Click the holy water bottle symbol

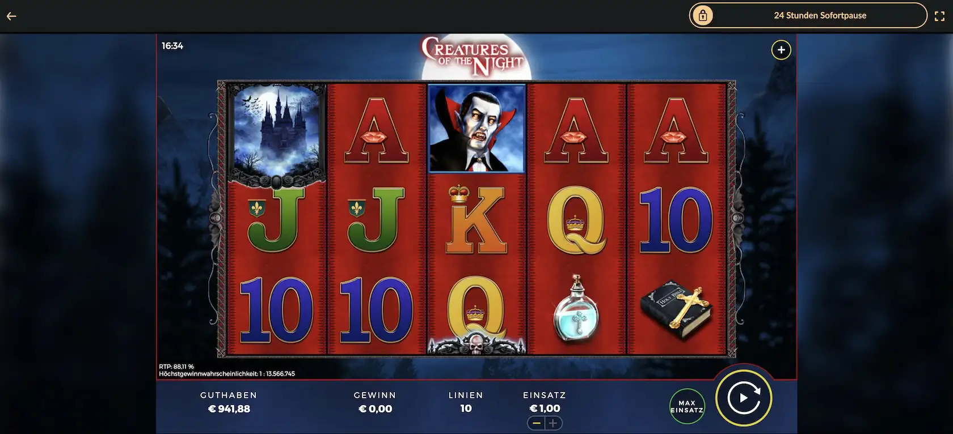pyautogui.click(x=576, y=309)
